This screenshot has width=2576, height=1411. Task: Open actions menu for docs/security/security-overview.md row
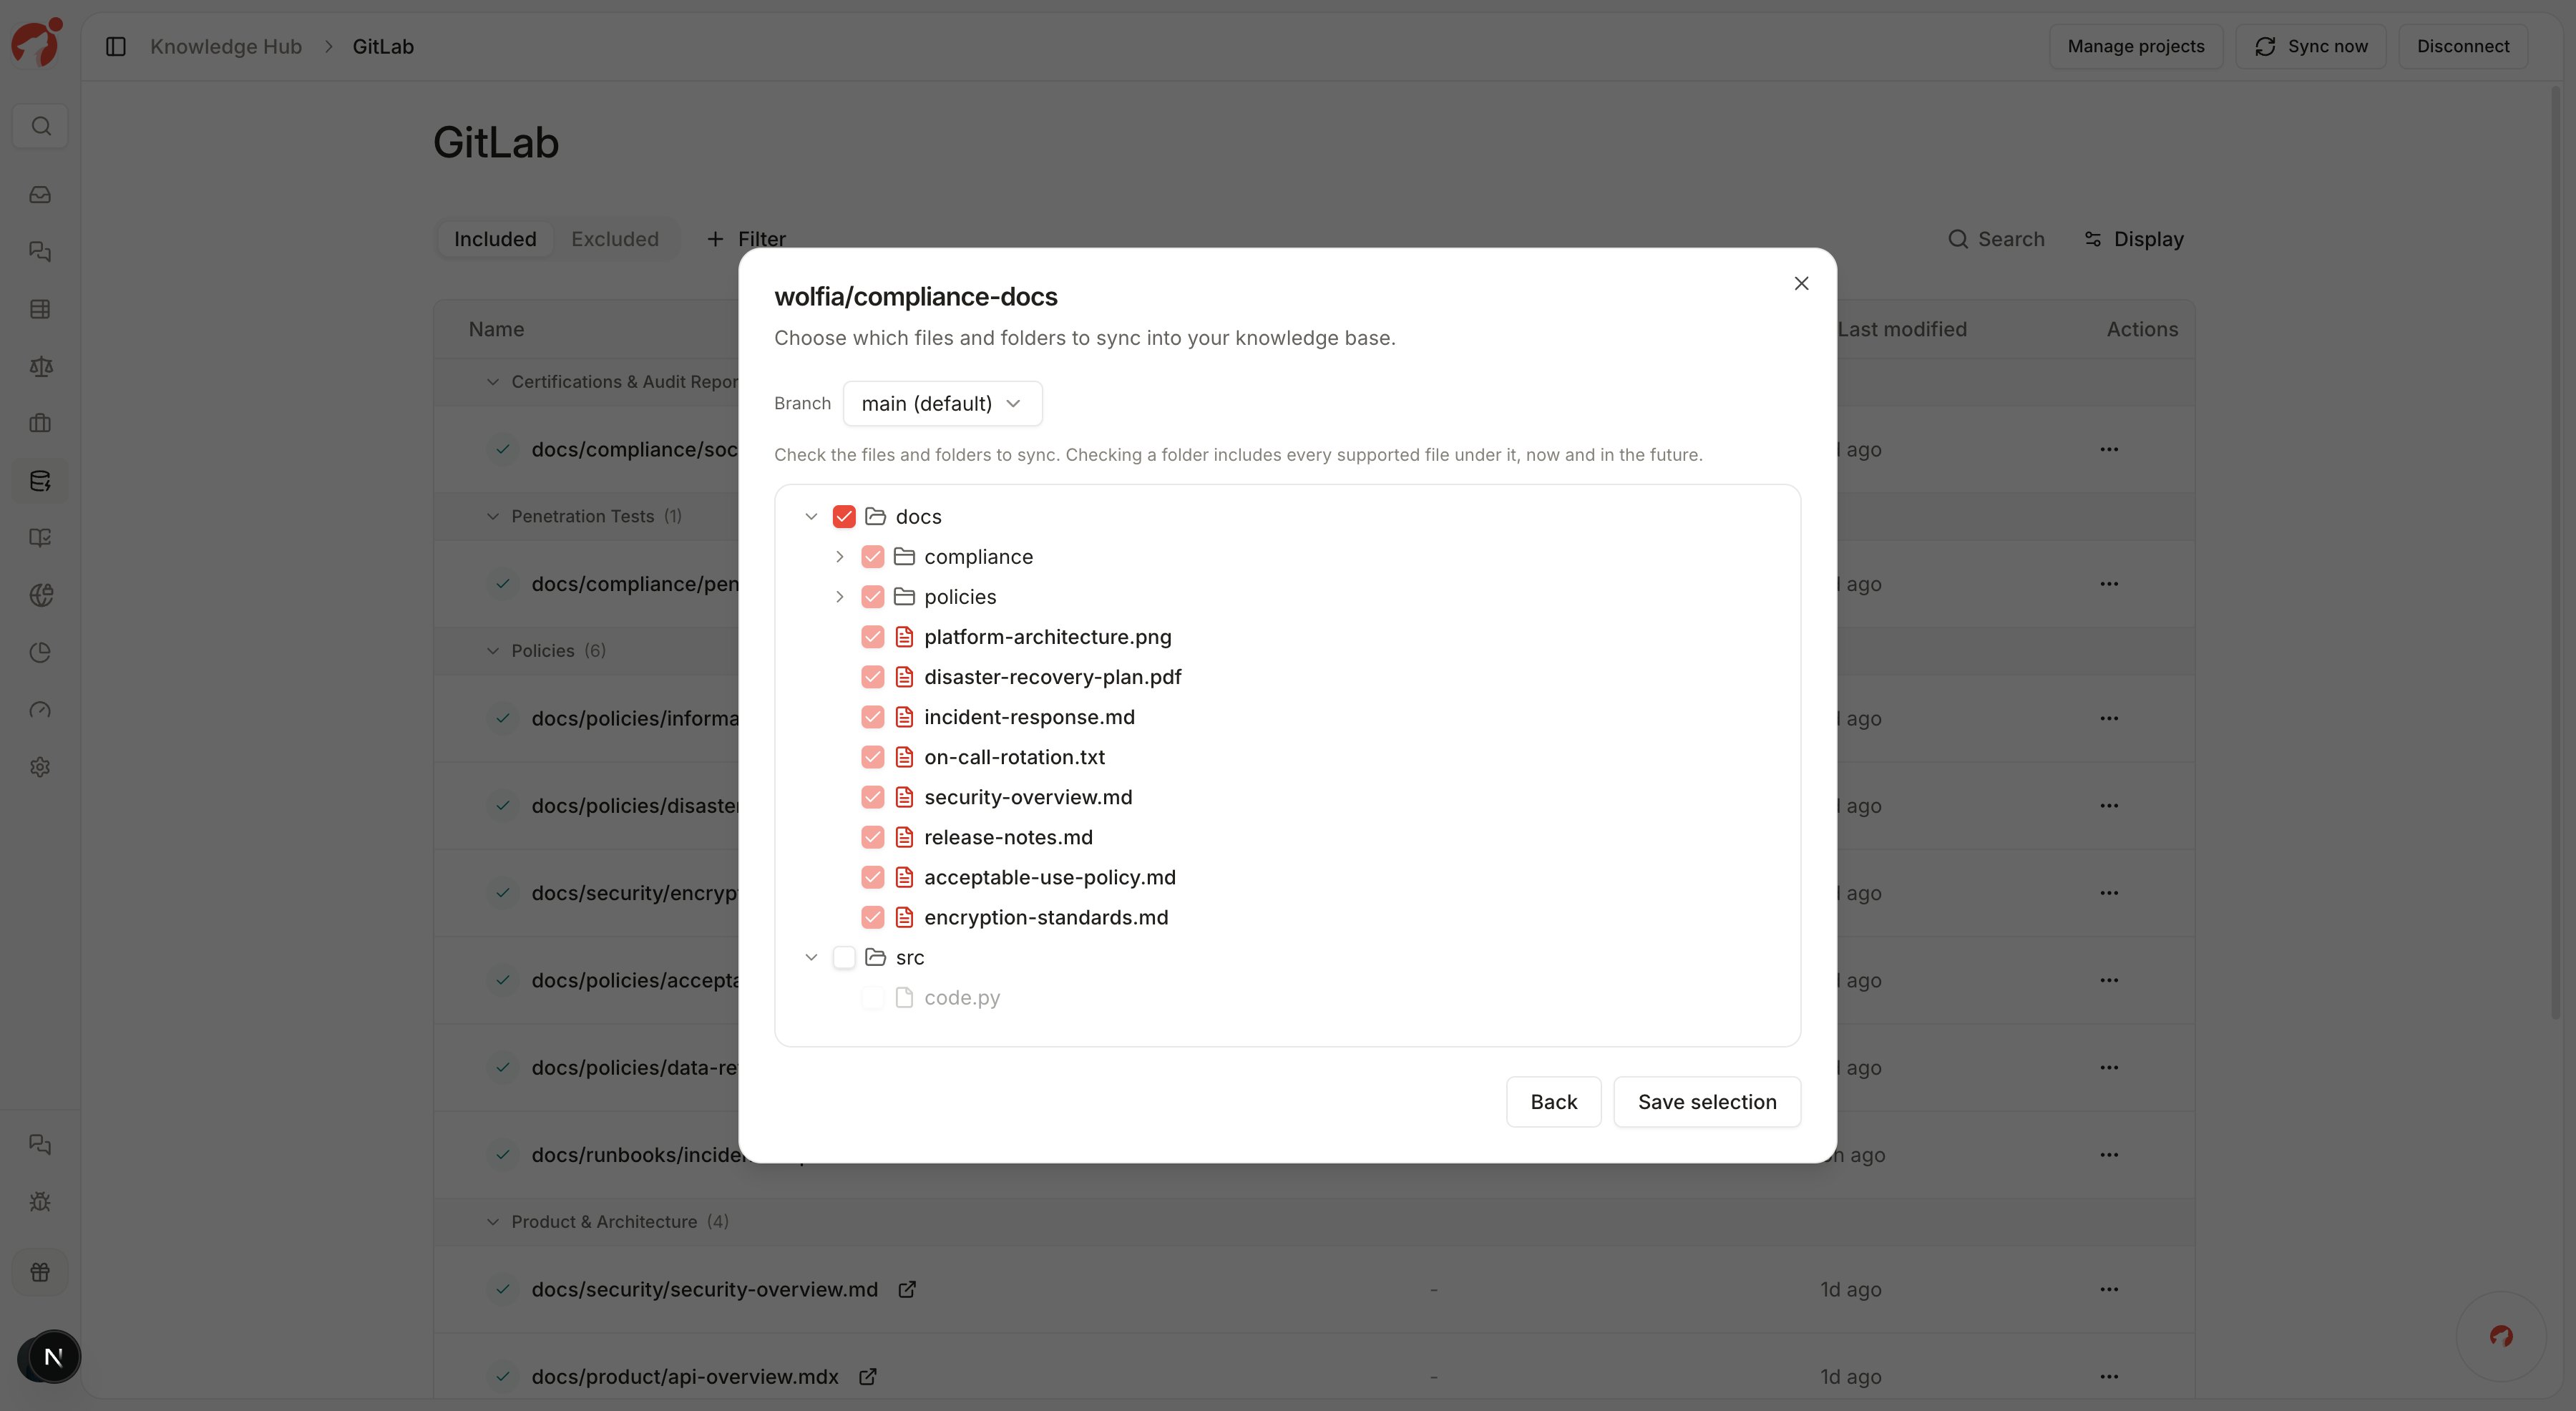tap(2109, 1290)
